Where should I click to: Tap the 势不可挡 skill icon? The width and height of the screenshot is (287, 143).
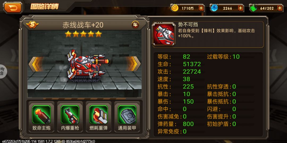(164, 34)
